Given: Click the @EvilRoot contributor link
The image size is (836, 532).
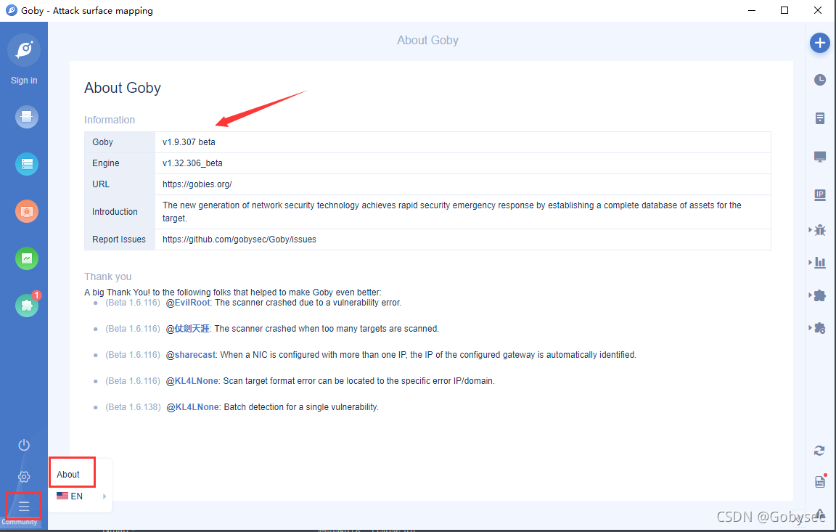Looking at the screenshot, I should click(188, 303).
